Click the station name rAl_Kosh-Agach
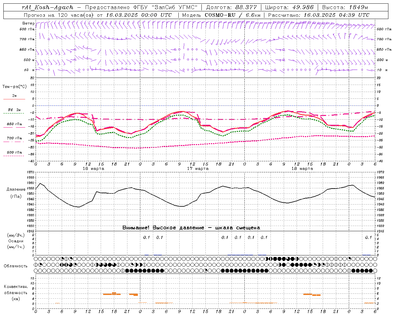The height and width of the screenshot is (314, 393). tap(48, 7)
